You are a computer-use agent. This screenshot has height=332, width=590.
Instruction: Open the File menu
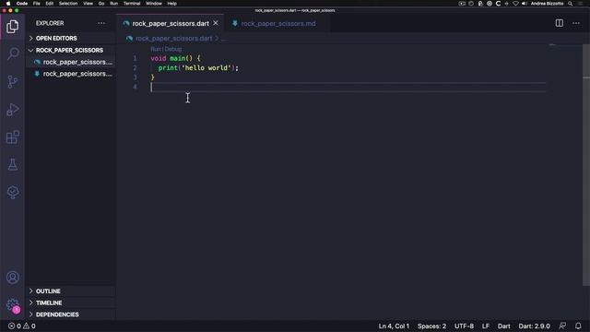pos(37,4)
